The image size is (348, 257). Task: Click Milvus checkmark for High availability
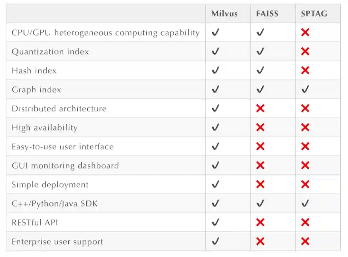click(216, 128)
